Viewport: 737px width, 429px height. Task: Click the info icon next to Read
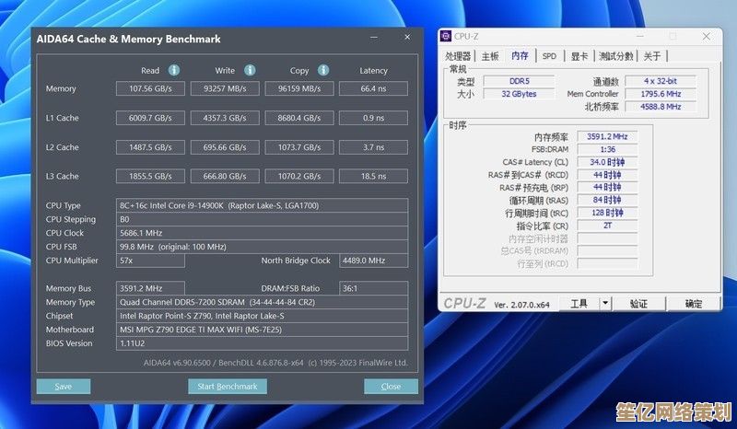[x=174, y=70]
